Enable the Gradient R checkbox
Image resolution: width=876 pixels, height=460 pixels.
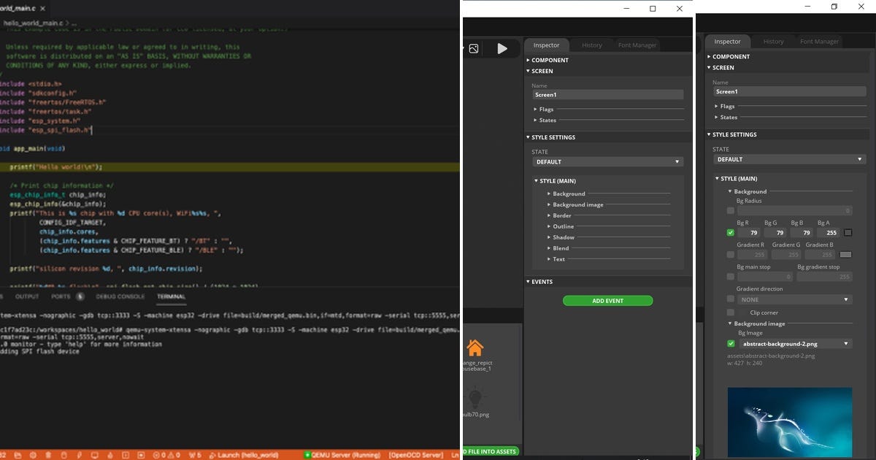(x=731, y=254)
